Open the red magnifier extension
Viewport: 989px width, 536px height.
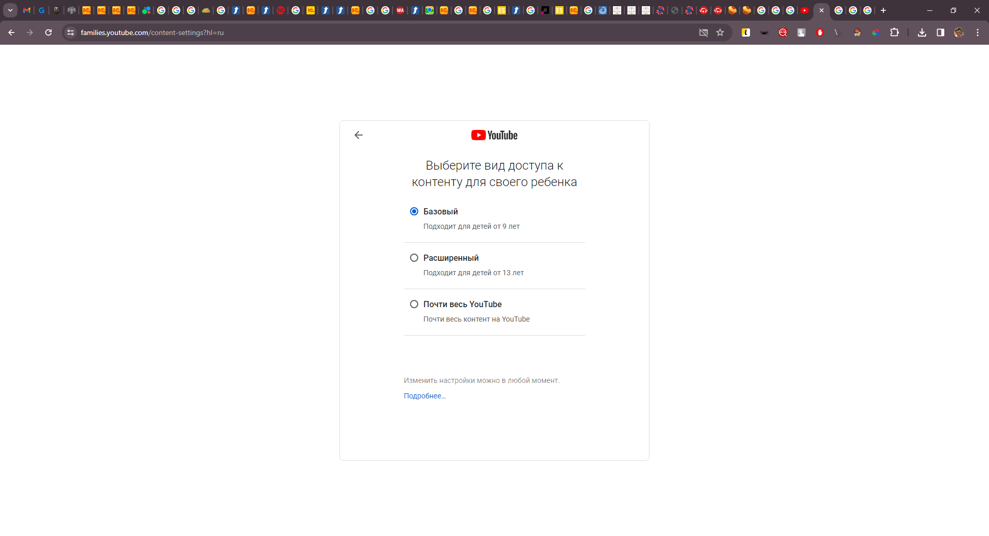(783, 32)
